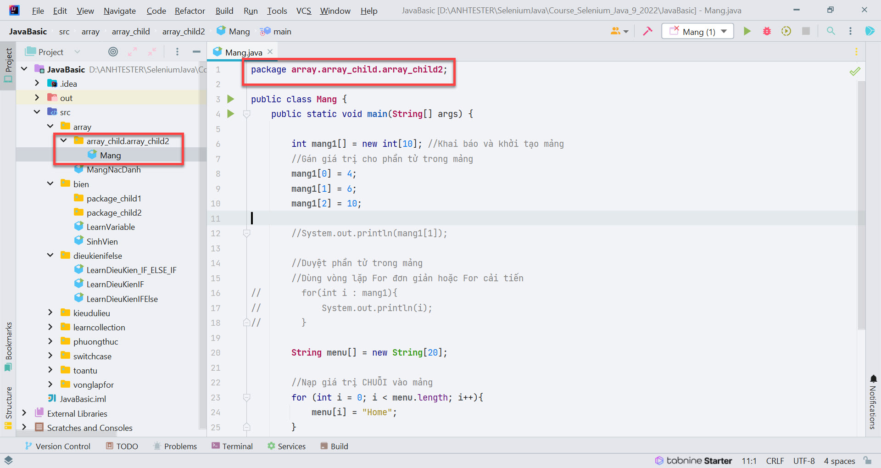Viewport: 881px width, 468px height.
Task: Toggle the tool windows quick access icon
Action: (x=8, y=460)
